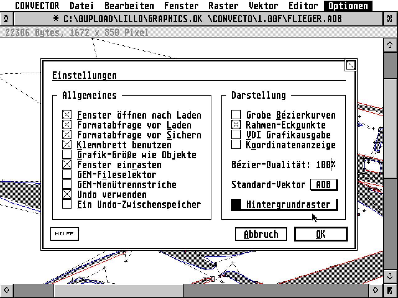This screenshot has width=398, height=298.
Task: Click the close box on the Einstellungen dialog
Action: (351, 65)
